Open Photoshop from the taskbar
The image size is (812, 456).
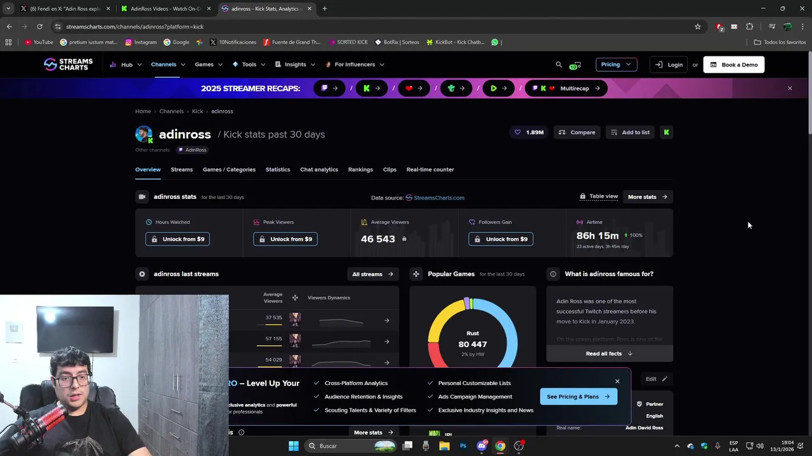coord(463,446)
